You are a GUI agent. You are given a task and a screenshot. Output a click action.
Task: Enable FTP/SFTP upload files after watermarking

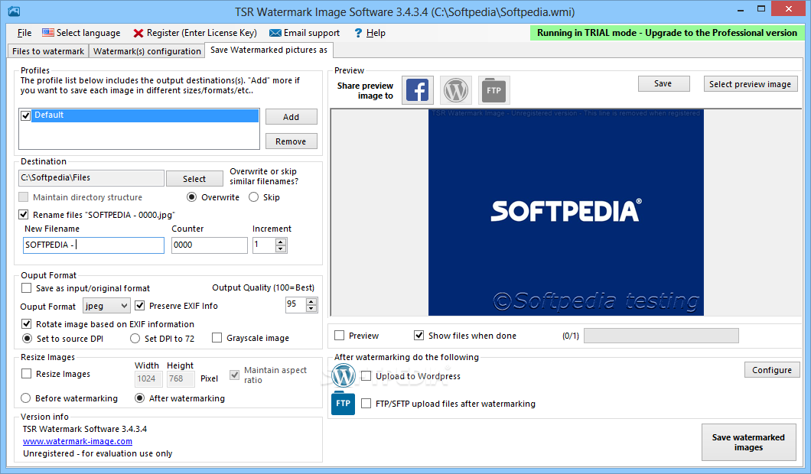[x=366, y=404]
